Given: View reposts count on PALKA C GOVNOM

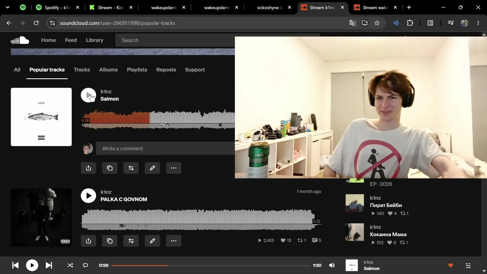Looking at the screenshot, I should click(302, 241).
